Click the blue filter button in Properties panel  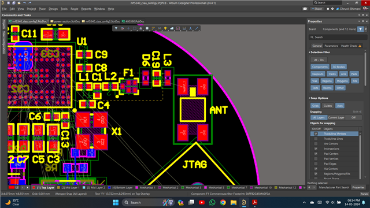(x=360, y=29)
